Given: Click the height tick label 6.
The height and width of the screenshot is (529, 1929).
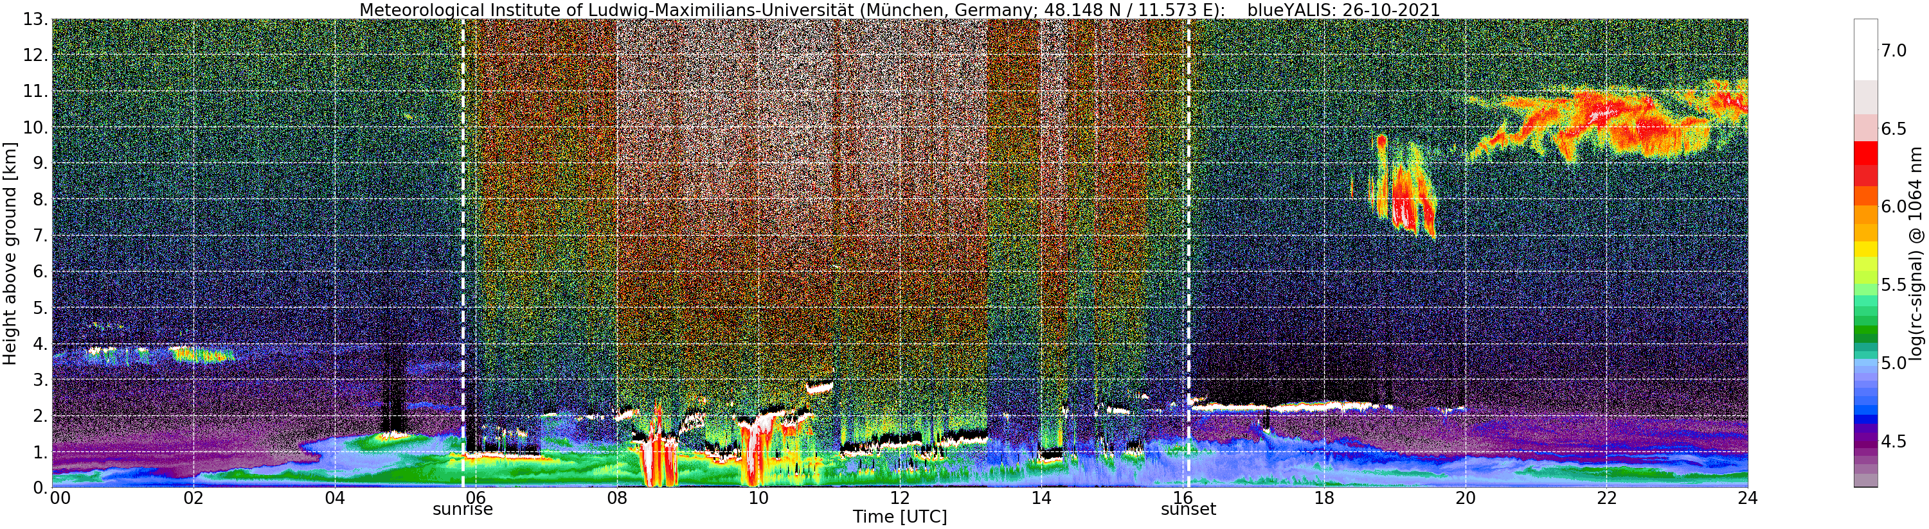Looking at the screenshot, I should coord(39,272).
